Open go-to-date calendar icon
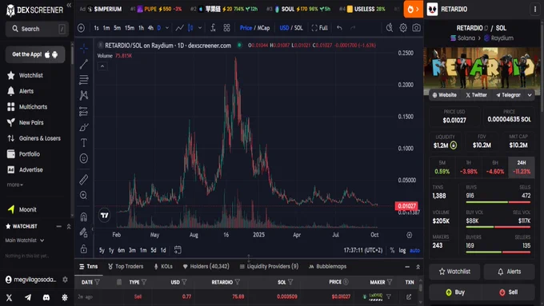 click(178, 249)
